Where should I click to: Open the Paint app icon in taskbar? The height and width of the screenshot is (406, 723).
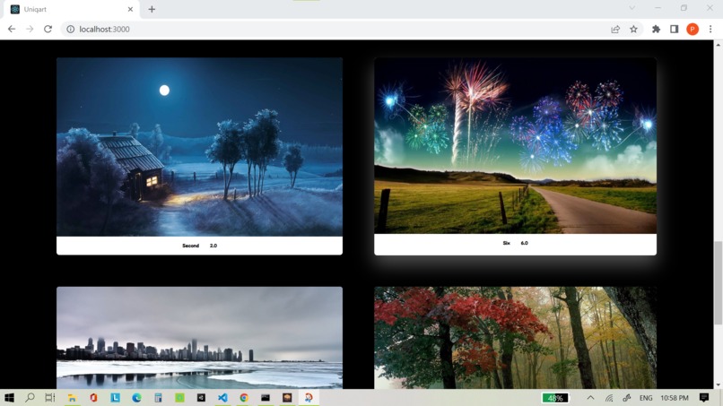pyautogui.click(x=309, y=398)
